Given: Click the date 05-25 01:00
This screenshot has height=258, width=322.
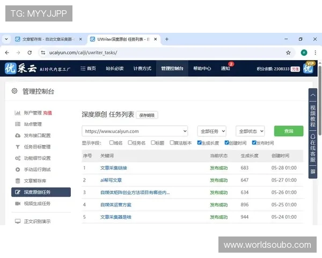Looking at the screenshot, I should tap(284, 204).
